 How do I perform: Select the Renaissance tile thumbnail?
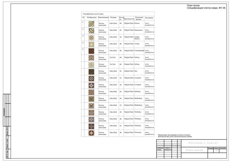91,31
